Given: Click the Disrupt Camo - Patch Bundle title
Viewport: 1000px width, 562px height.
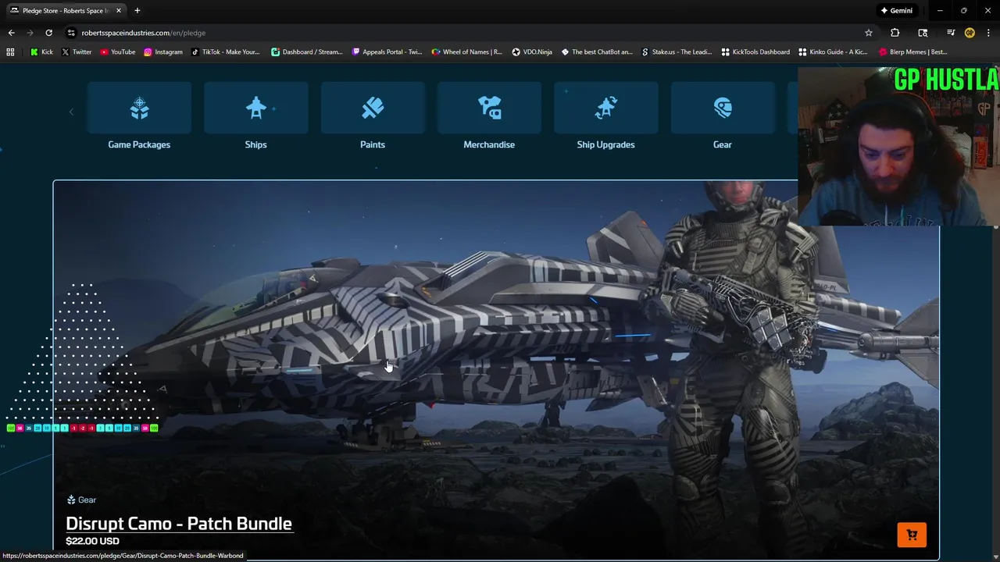Looking at the screenshot, I should [x=179, y=523].
